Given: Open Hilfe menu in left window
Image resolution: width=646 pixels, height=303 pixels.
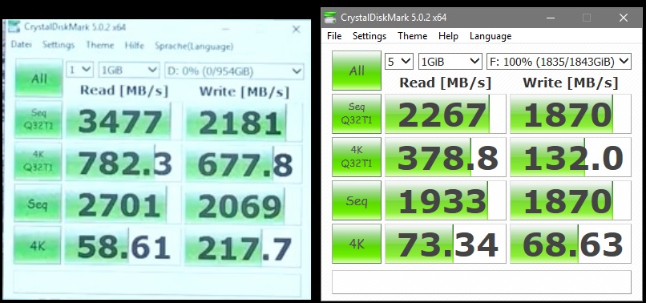Looking at the screenshot, I should 135,46.
